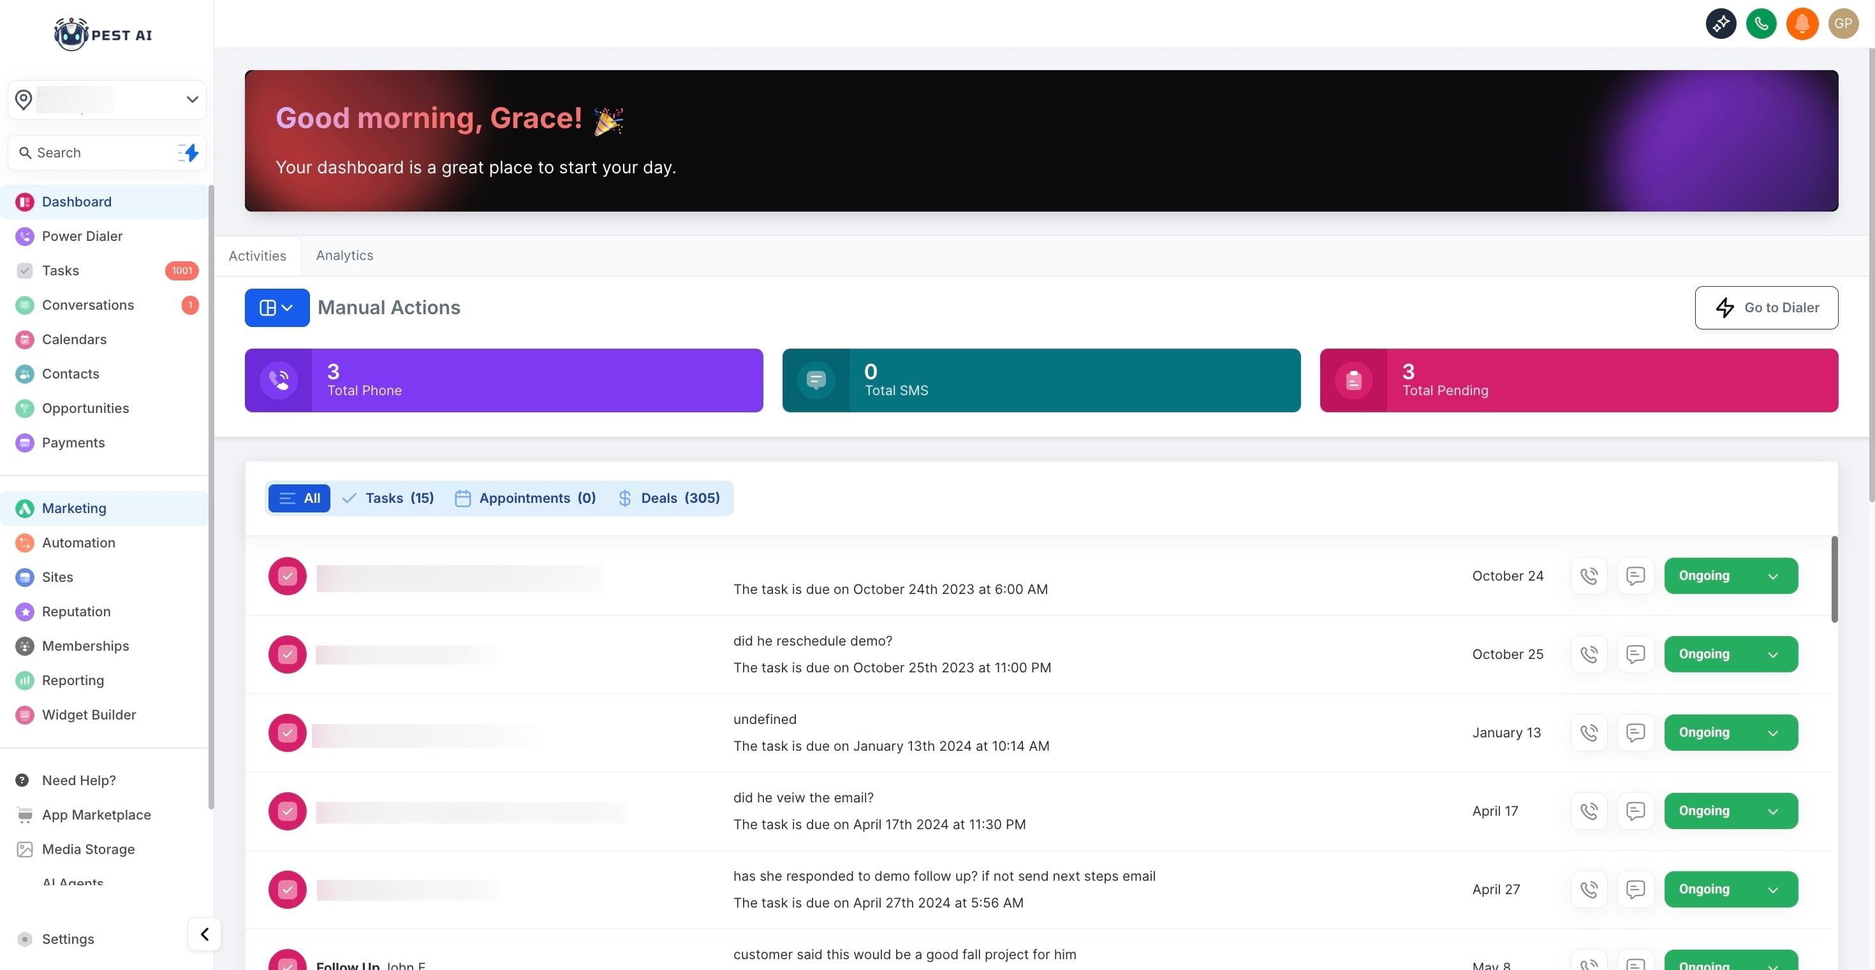Filter list by Deals (305)
Viewport: 1875px width, 970px height.
(x=669, y=498)
